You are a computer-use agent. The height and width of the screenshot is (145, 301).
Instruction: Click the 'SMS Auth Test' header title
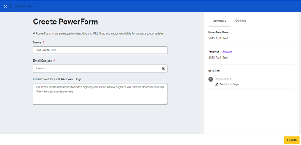pos(23,6)
